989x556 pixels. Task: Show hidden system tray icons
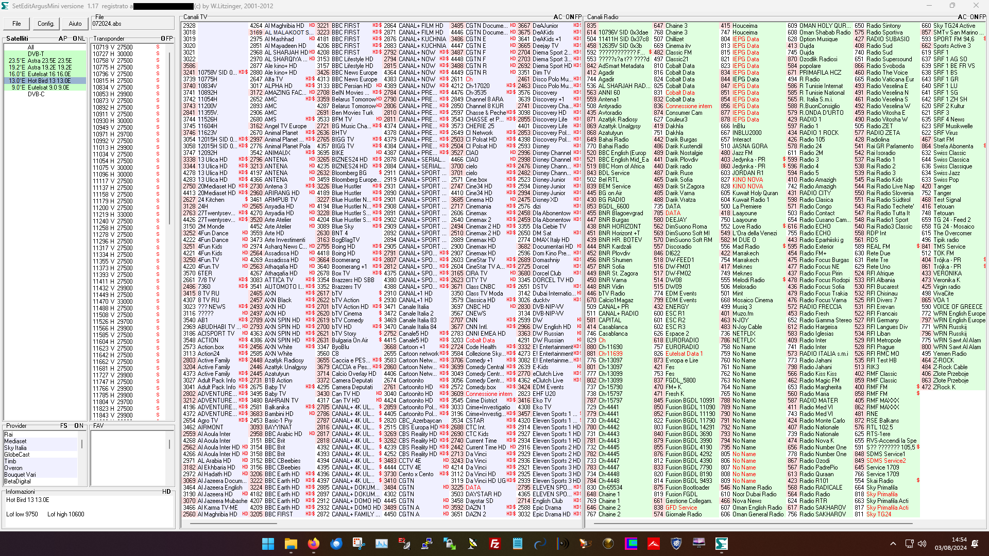(893, 544)
